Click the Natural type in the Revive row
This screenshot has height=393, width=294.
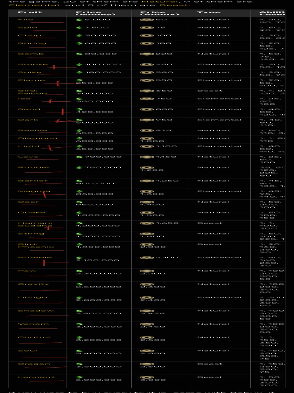coord(213,130)
